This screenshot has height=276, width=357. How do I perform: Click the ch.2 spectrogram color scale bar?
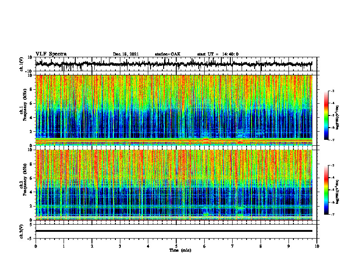click(x=326, y=190)
